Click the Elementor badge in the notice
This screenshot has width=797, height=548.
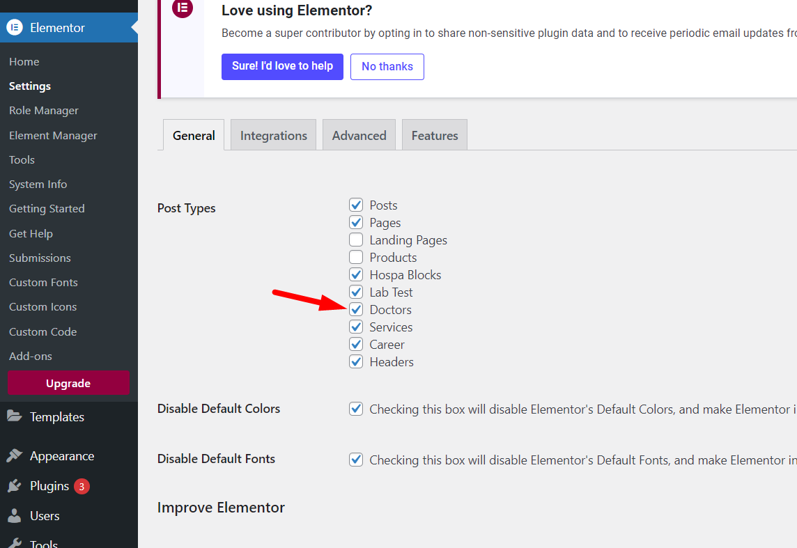[183, 8]
